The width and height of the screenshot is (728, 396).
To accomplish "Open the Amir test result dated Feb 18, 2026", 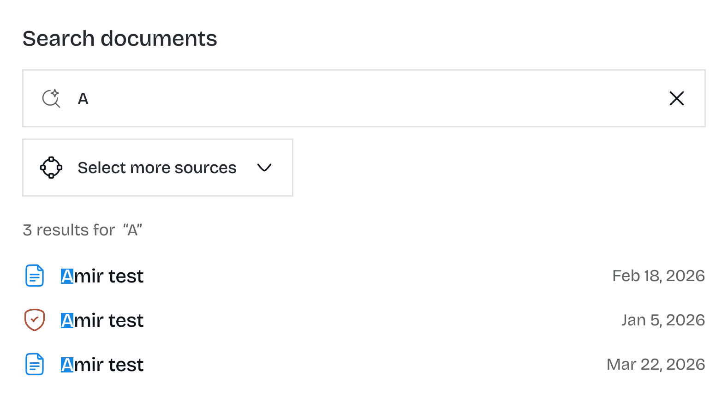I will coord(109,276).
